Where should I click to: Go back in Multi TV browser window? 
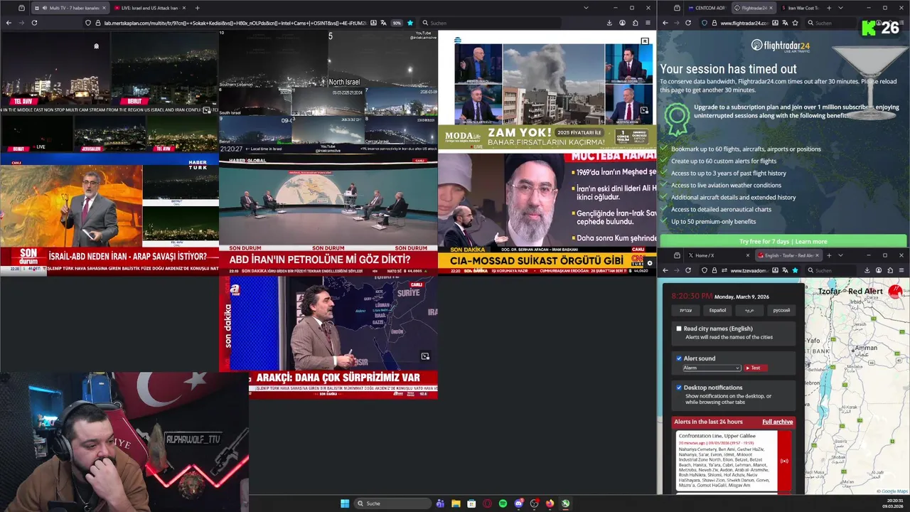point(9,23)
